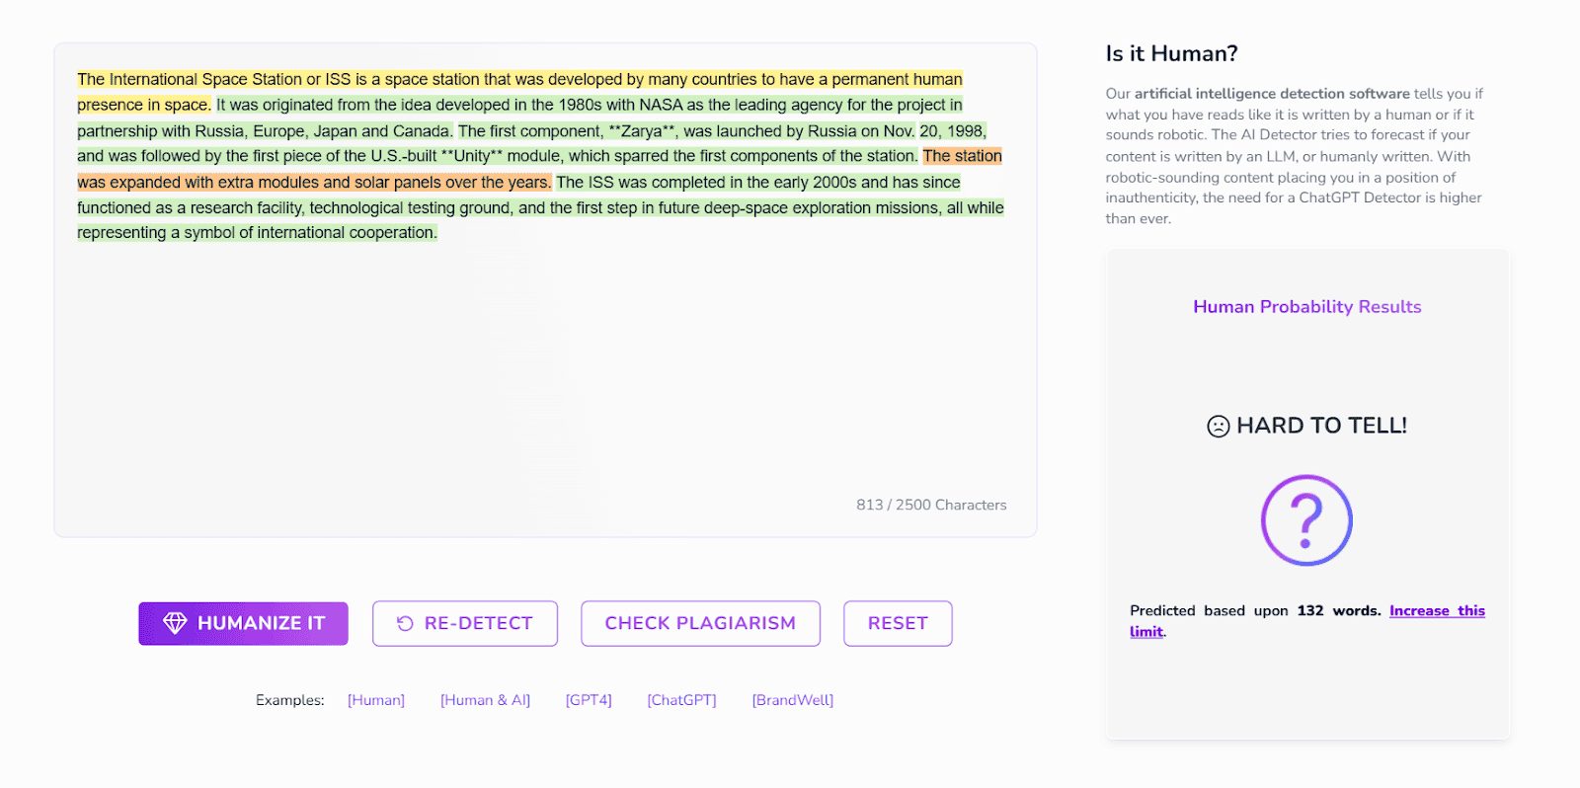Click the '813 / 2500 Characters' counter
The width and height of the screenshot is (1580, 788).
[x=930, y=505]
